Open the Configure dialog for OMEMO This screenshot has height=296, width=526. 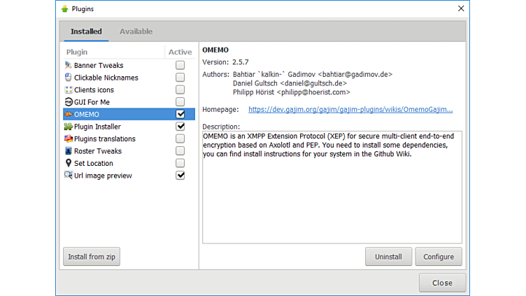click(438, 257)
